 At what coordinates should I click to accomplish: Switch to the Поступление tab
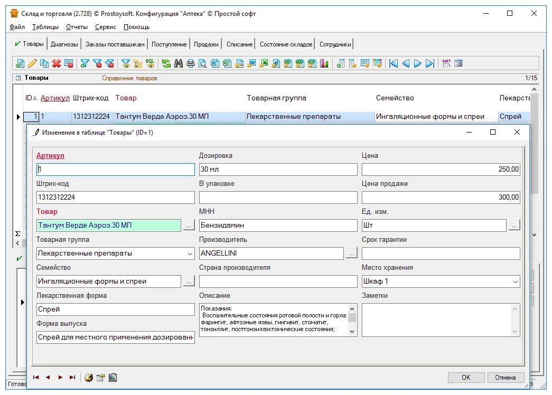click(x=169, y=44)
